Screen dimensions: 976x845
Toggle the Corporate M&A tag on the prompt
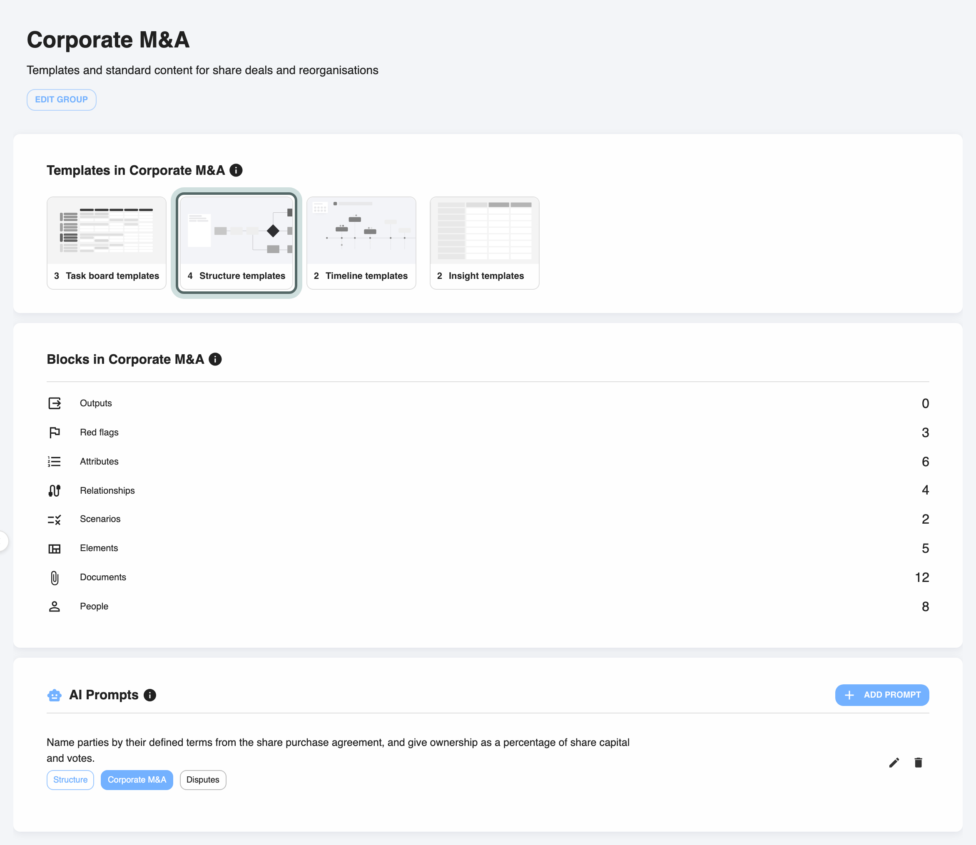click(137, 780)
